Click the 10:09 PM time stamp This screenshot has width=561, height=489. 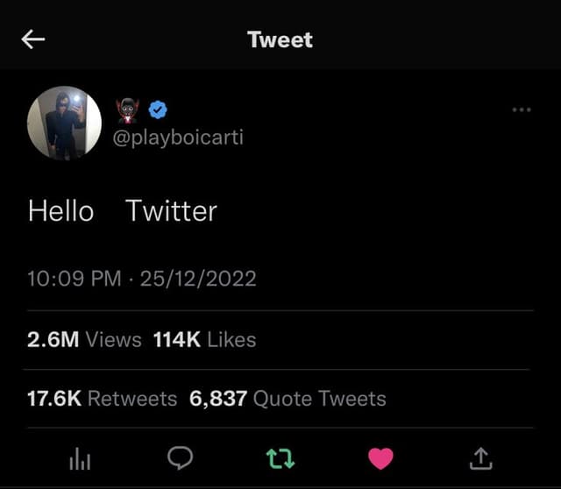click(74, 279)
